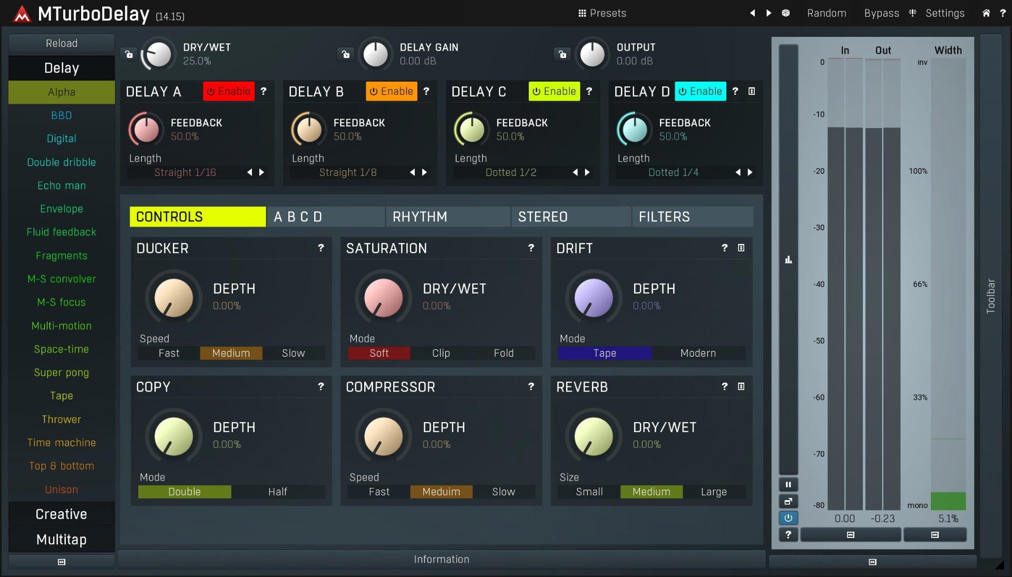
Task: Open the meter help question mark
Action: [789, 535]
